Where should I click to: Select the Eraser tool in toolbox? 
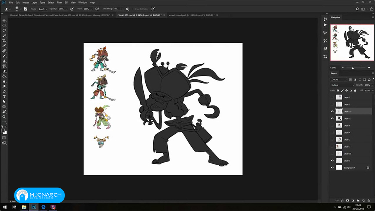[x=4, y=71]
